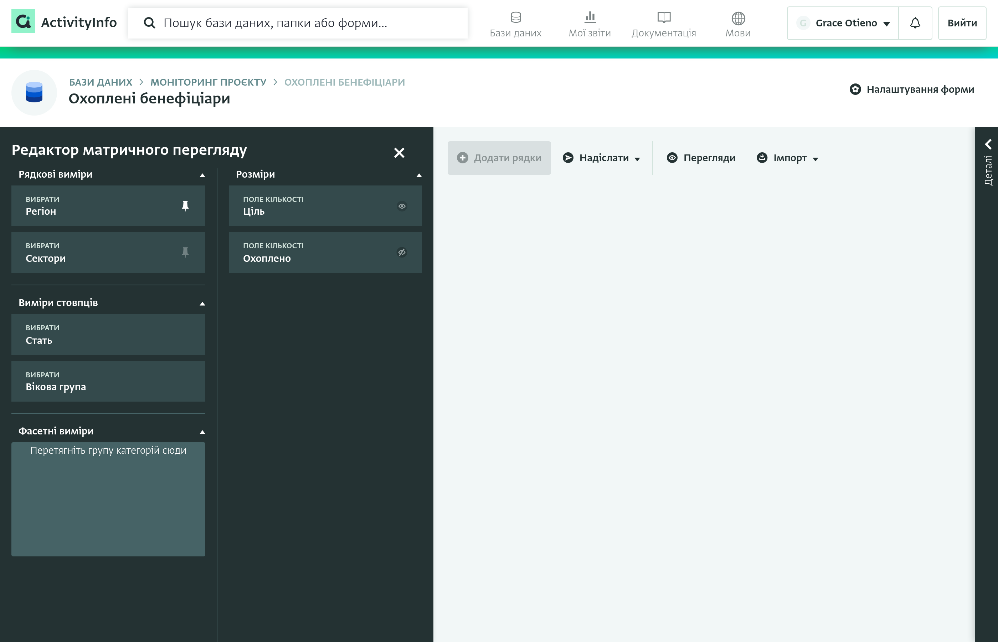Go to the БАЗИ ДАНИХ breadcrumb
Image resolution: width=998 pixels, height=642 pixels.
point(101,82)
